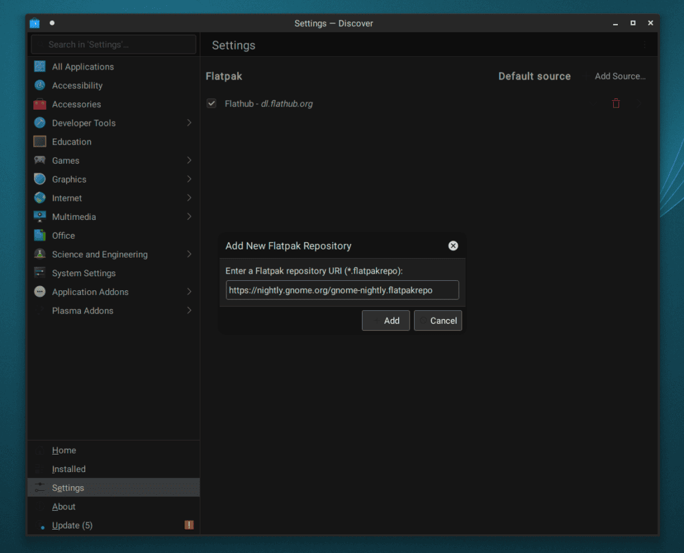Screen dimensions: 684x553
Task: Click the Update badge icon in sidebar
Action: 189,526
